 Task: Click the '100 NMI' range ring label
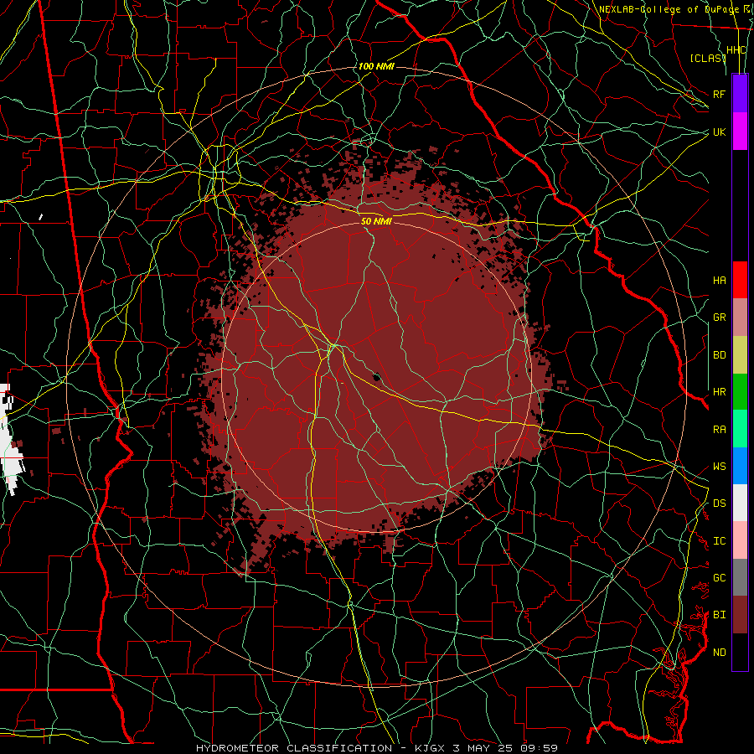pyautogui.click(x=376, y=66)
